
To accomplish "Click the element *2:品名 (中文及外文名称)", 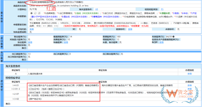I will click(87, 13).
